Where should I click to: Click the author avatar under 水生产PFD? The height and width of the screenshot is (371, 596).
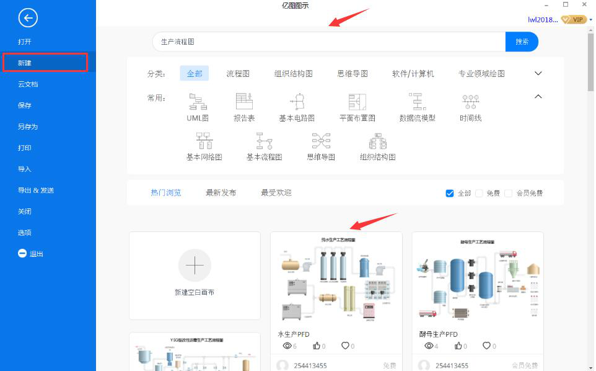(283, 365)
